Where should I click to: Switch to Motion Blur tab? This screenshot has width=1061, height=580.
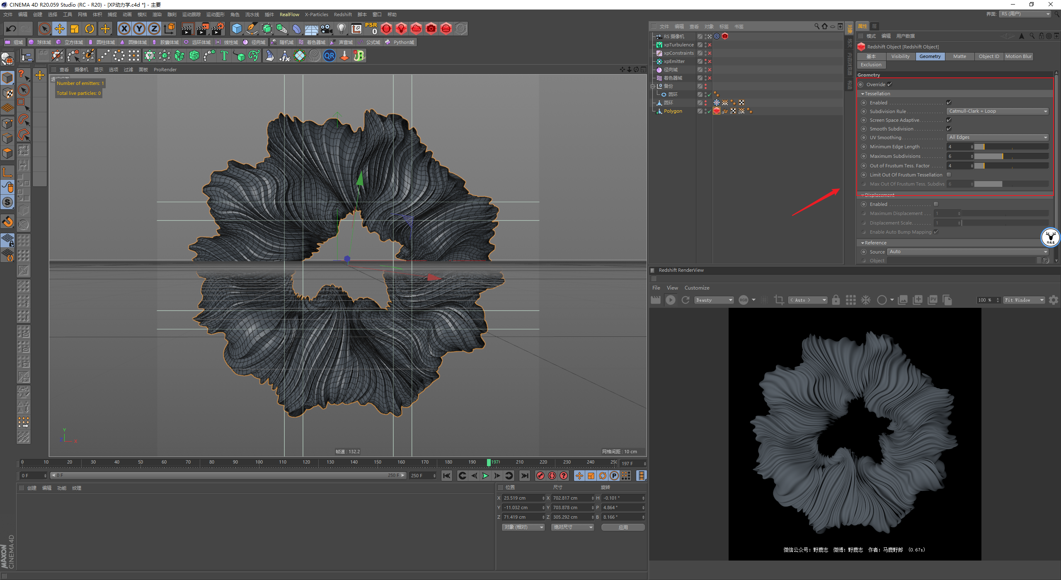[x=1018, y=56]
